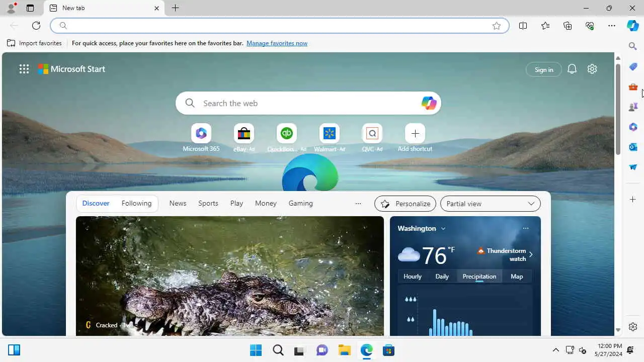Open sidebar Shopping tag icon
This screenshot has width=644, height=362.
point(633,66)
